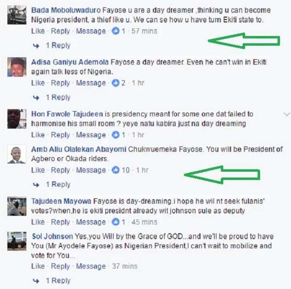Open Bada Moboluwaduro's profile picture
This screenshot has height=289, width=291.
click(x=17, y=15)
